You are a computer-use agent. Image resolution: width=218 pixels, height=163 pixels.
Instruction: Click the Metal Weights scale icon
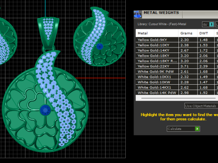[138, 14]
